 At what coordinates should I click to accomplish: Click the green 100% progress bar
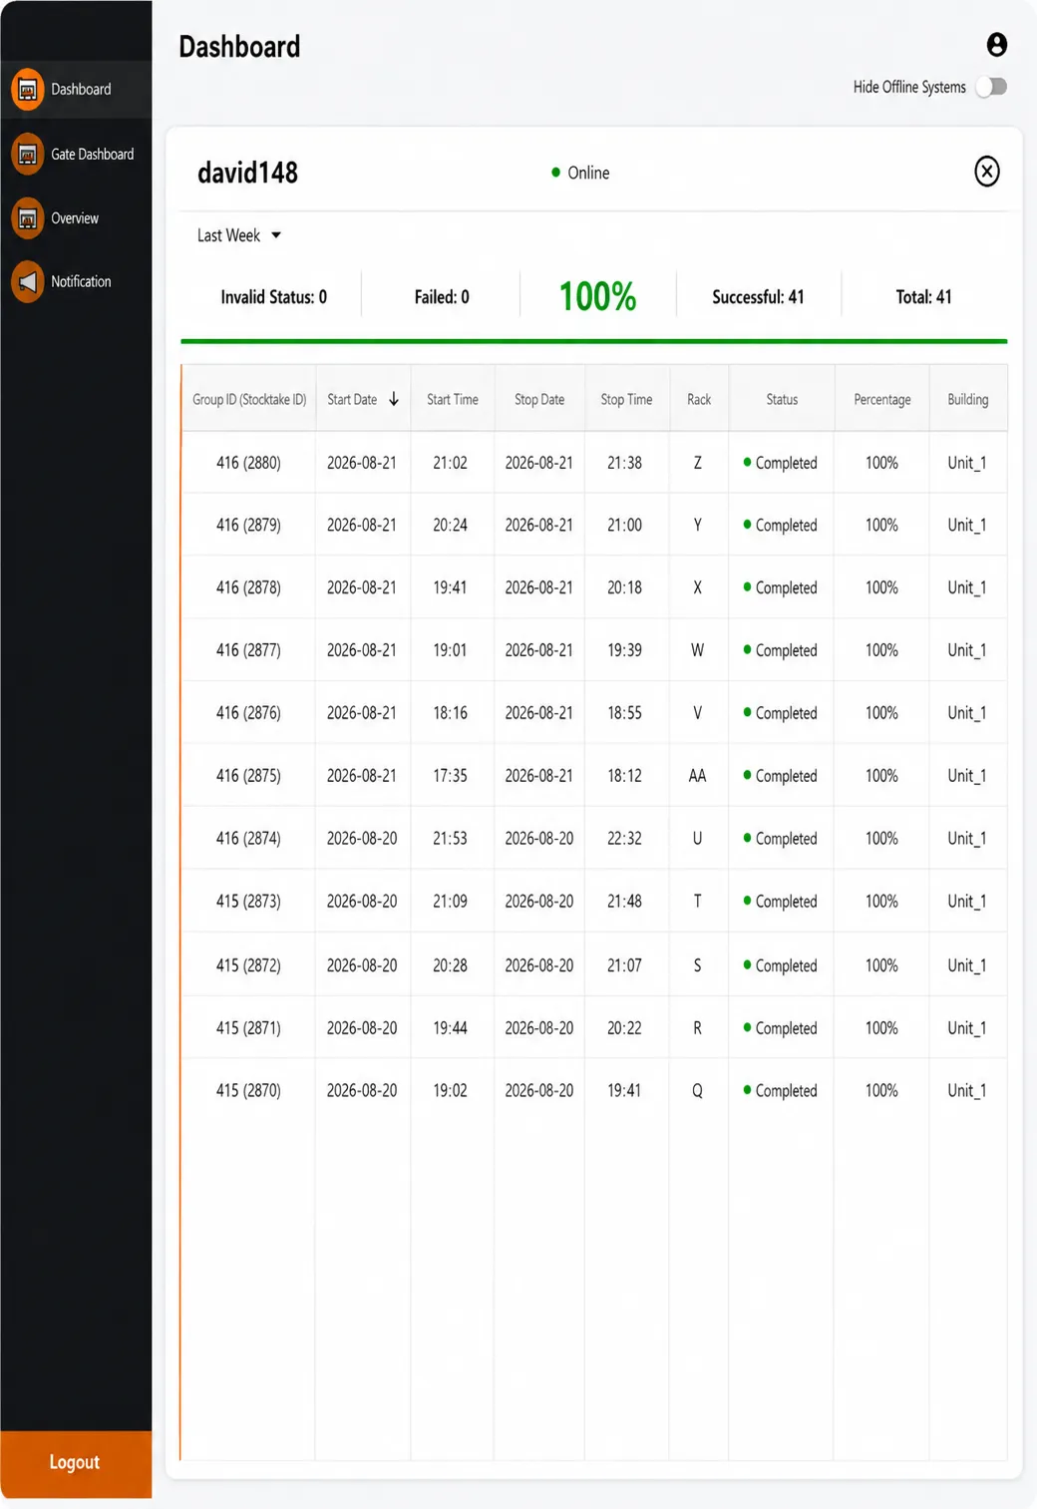[594, 341]
